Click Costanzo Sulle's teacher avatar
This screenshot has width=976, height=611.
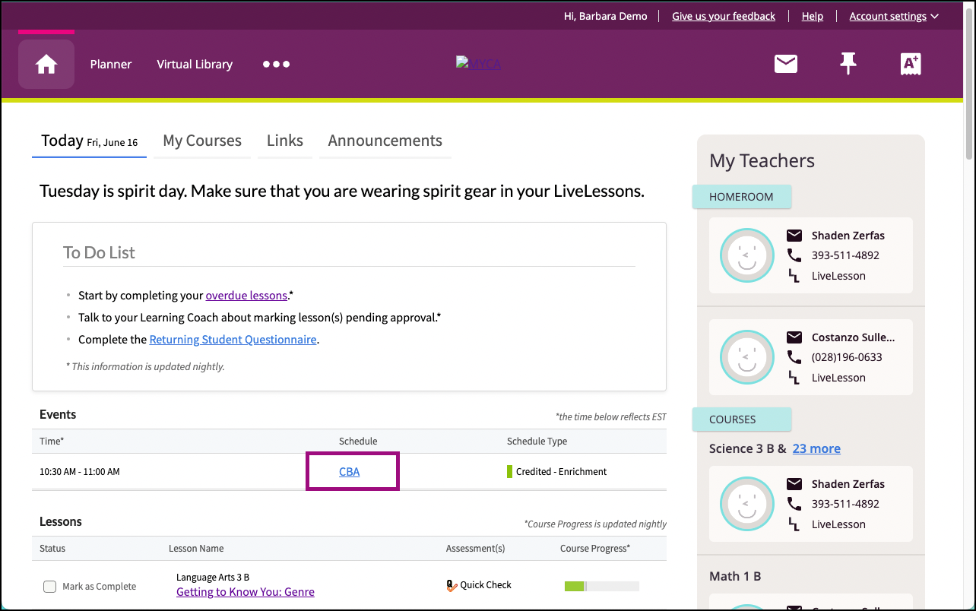click(746, 357)
